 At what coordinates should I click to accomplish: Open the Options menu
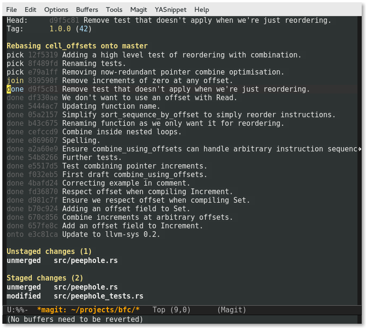(x=56, y=9)
